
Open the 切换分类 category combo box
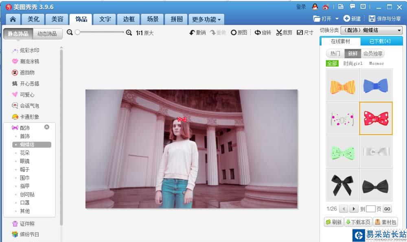pyautogui.click(x=372, y=30)
